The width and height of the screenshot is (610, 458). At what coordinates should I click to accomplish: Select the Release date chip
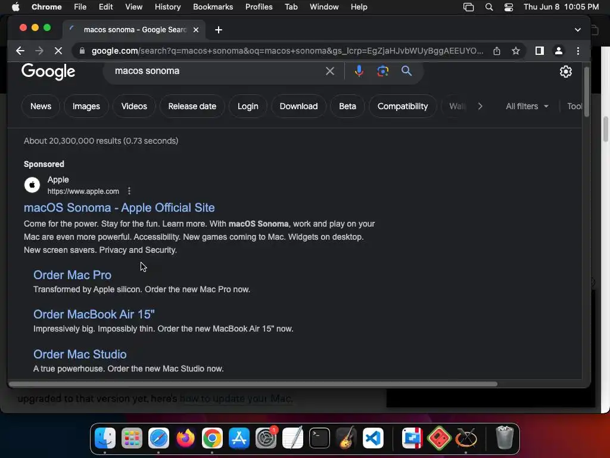click(x=192, y=106)
